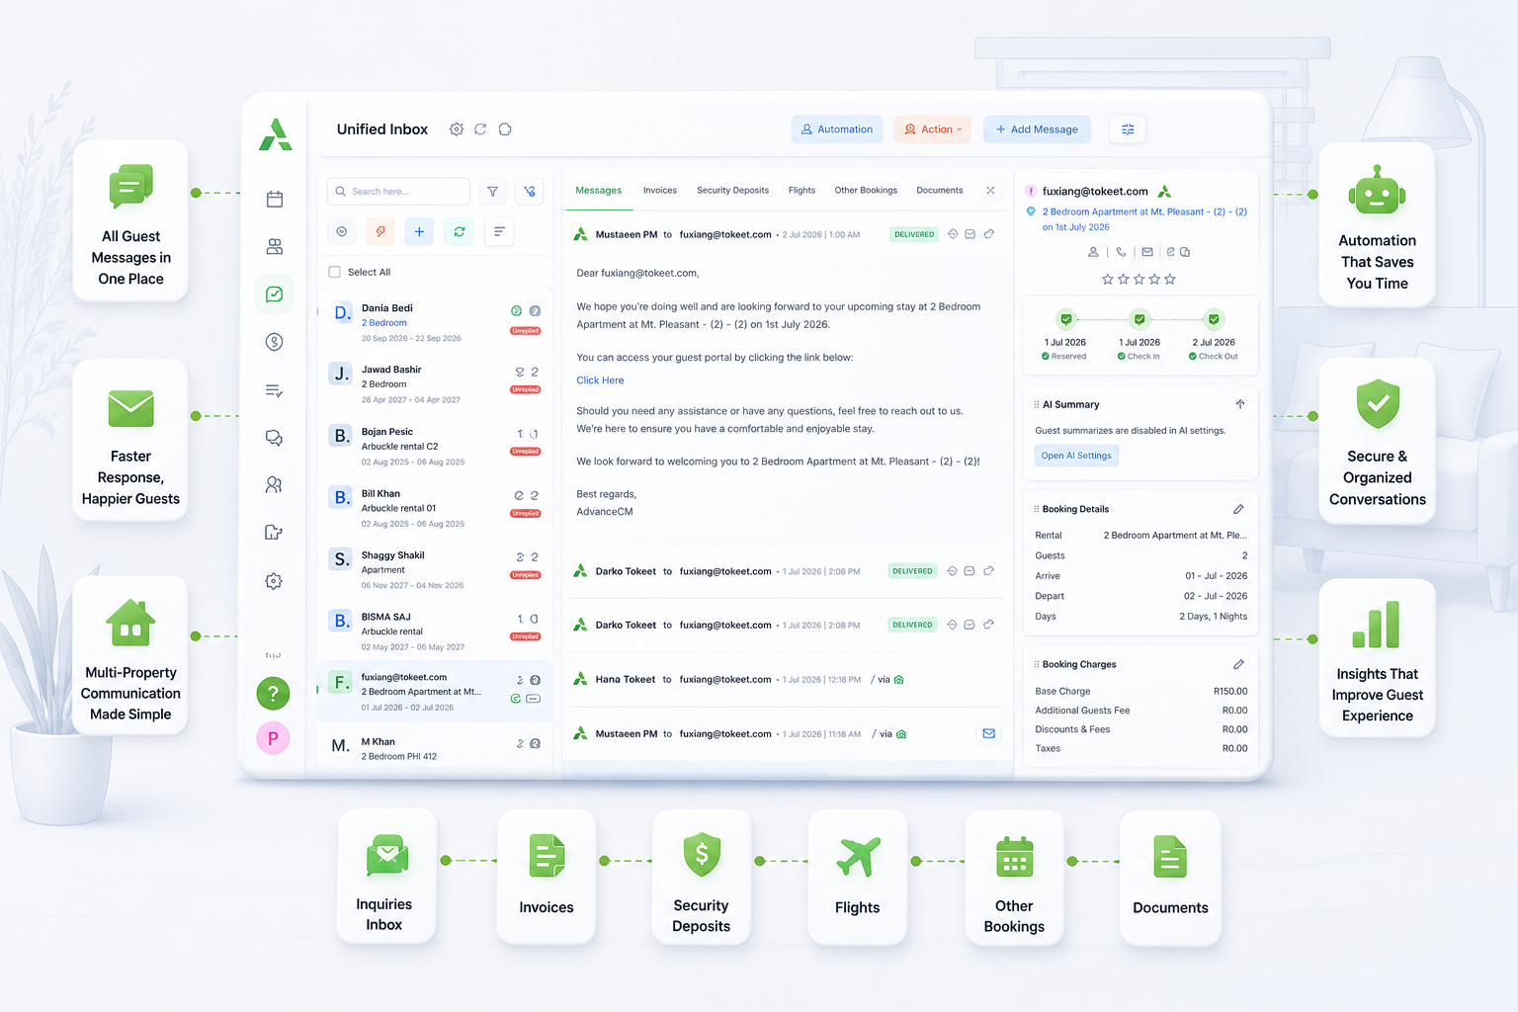The height and width of the screenshot is (1012, 1518).
Task: Click the Automation That Saves You Time card
Action: coord(1377,224)
